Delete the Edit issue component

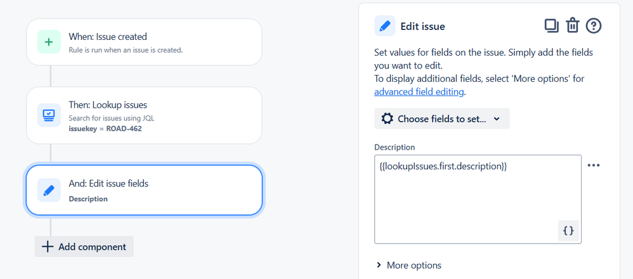(x=572, y=26)
